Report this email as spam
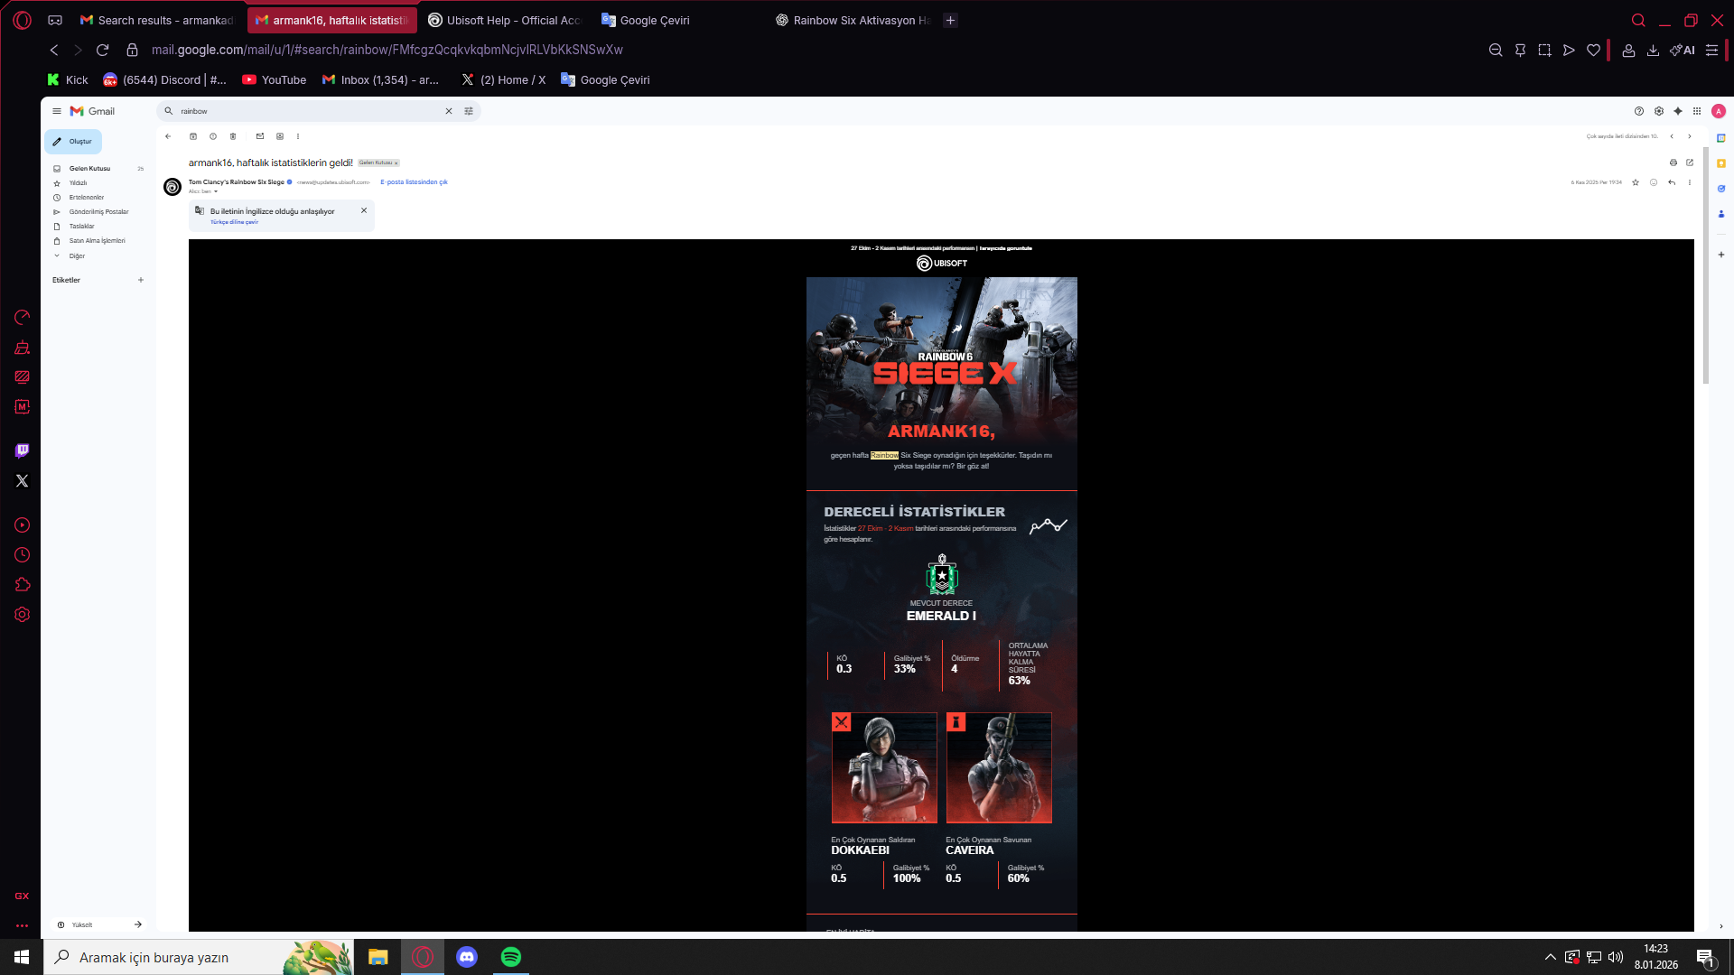This screenshot has height=975, width=1734. [213, 136]
